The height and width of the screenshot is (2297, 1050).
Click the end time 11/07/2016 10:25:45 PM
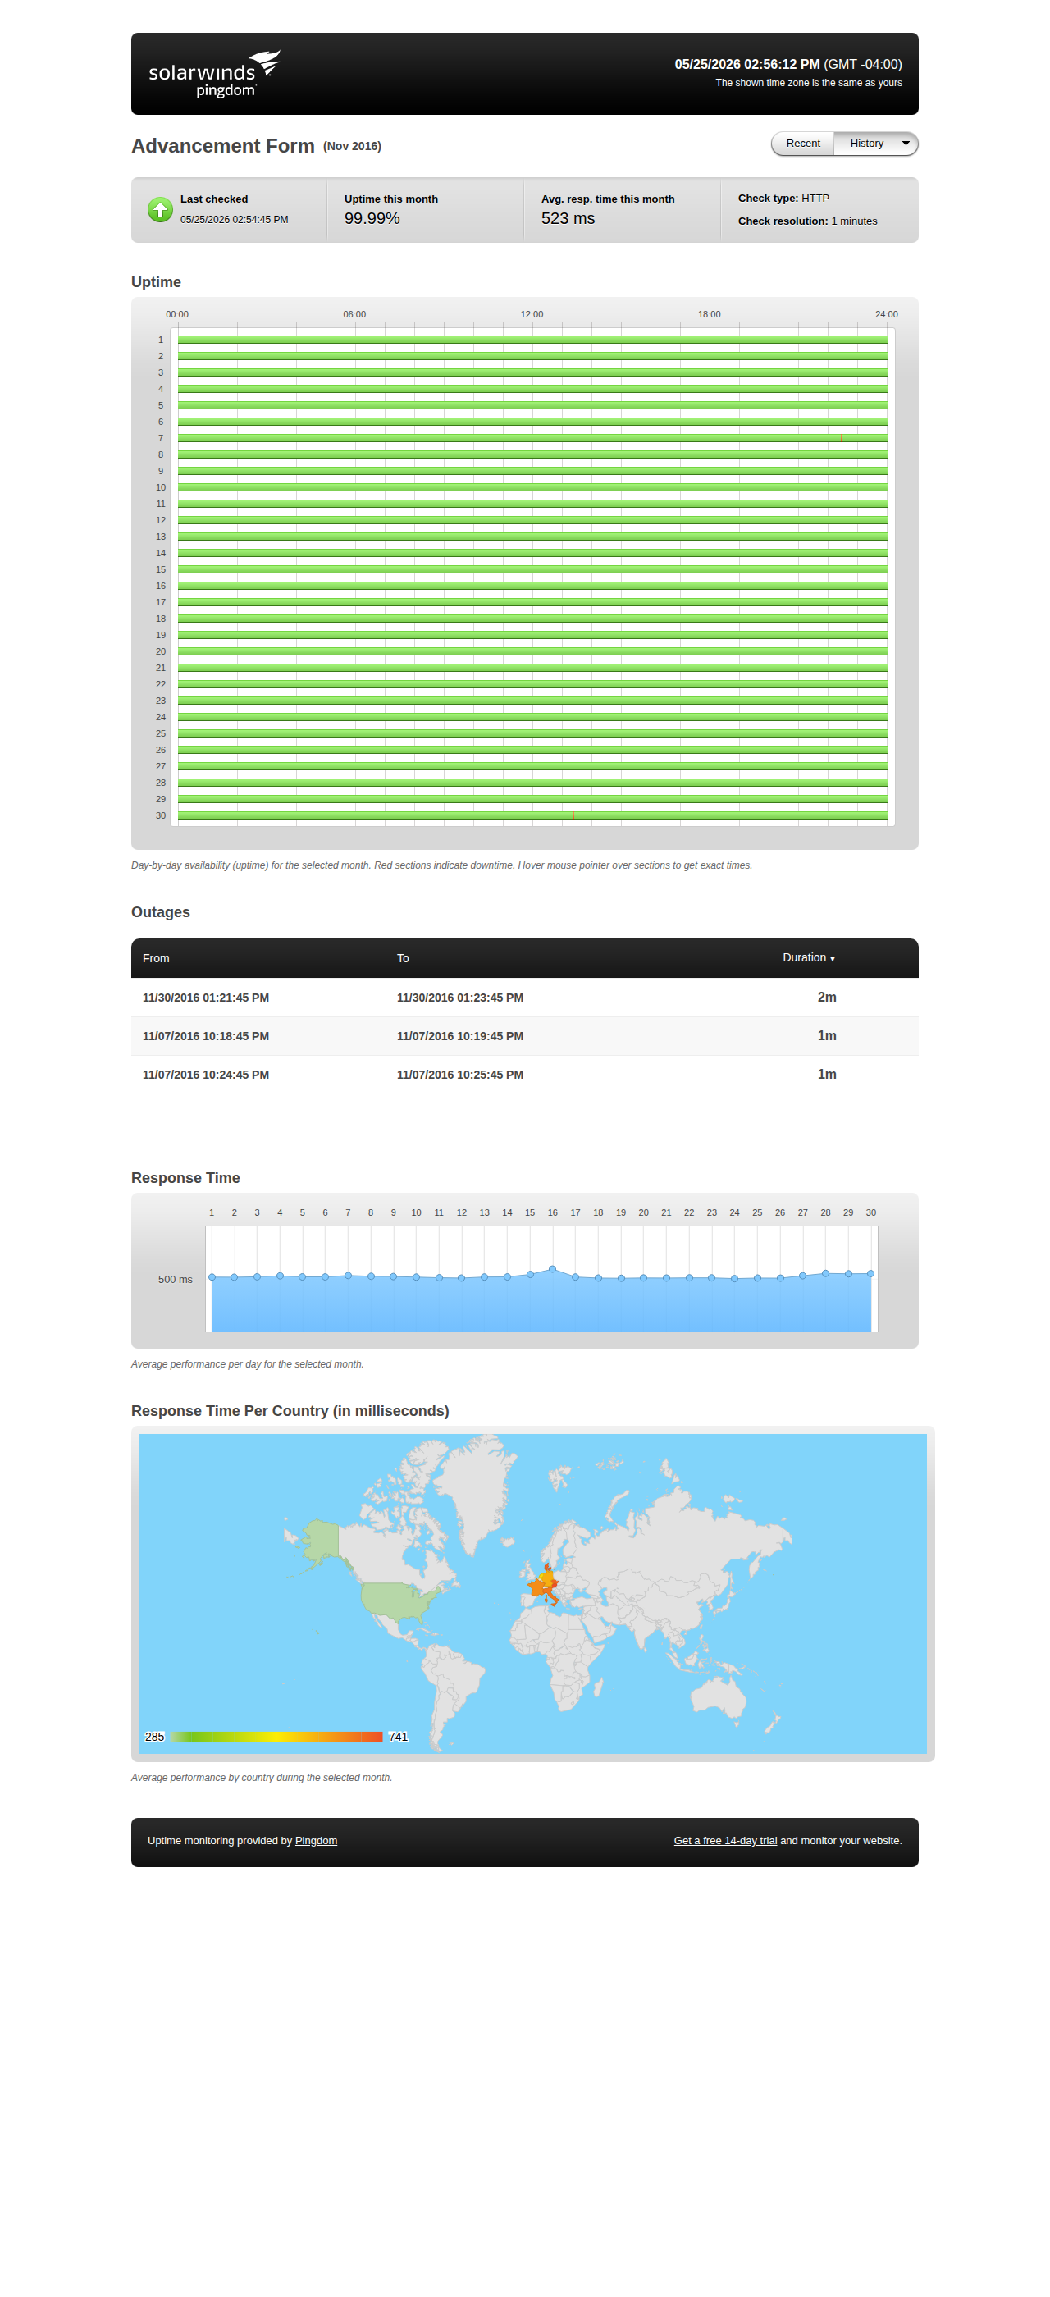tap(460, 1075)
